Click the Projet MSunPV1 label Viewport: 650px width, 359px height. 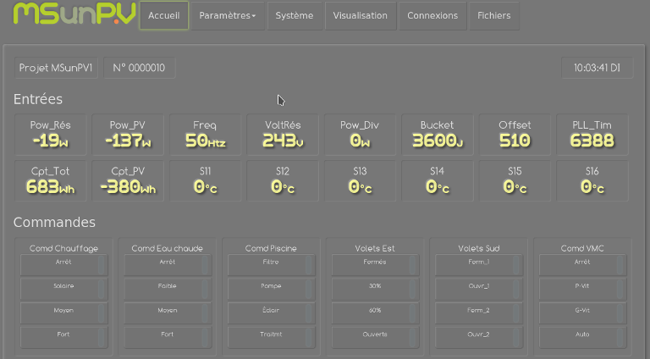[56, 68]
